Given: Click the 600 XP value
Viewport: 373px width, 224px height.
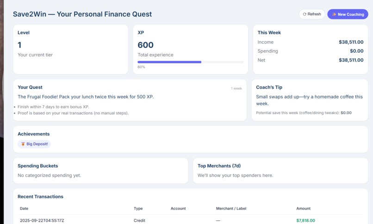Looking at the screenshot, I should pyautogui.click(x=146, y=45).
